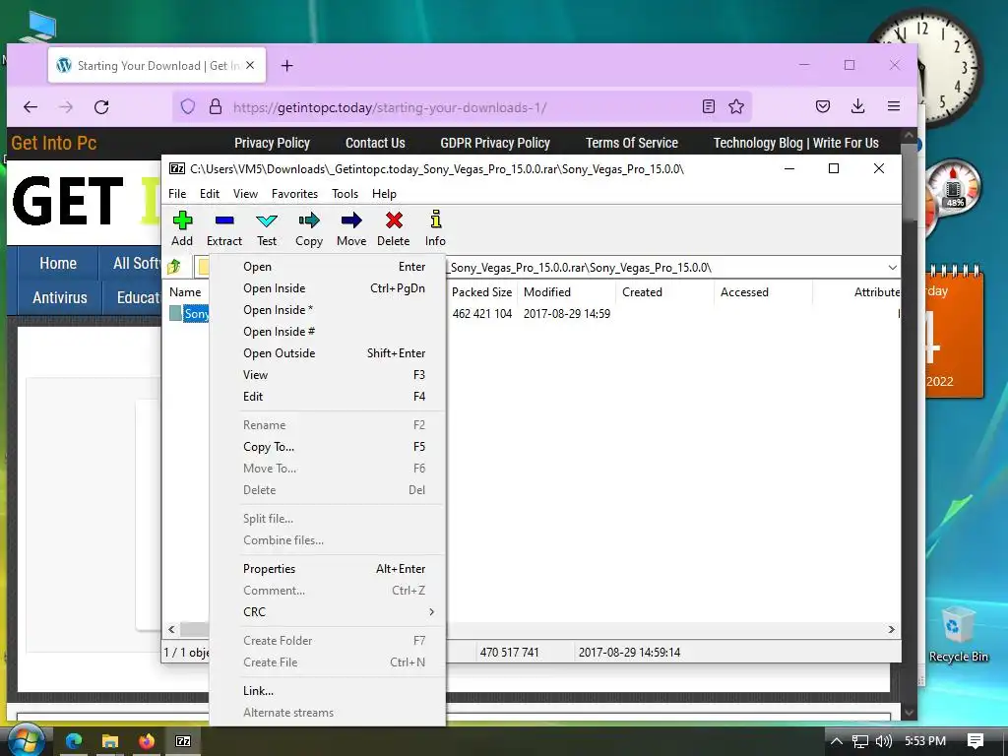Choose Open Inside # entry
Image resolution: width=1008 pixels, height=756 pixels.
coord(328,332)
